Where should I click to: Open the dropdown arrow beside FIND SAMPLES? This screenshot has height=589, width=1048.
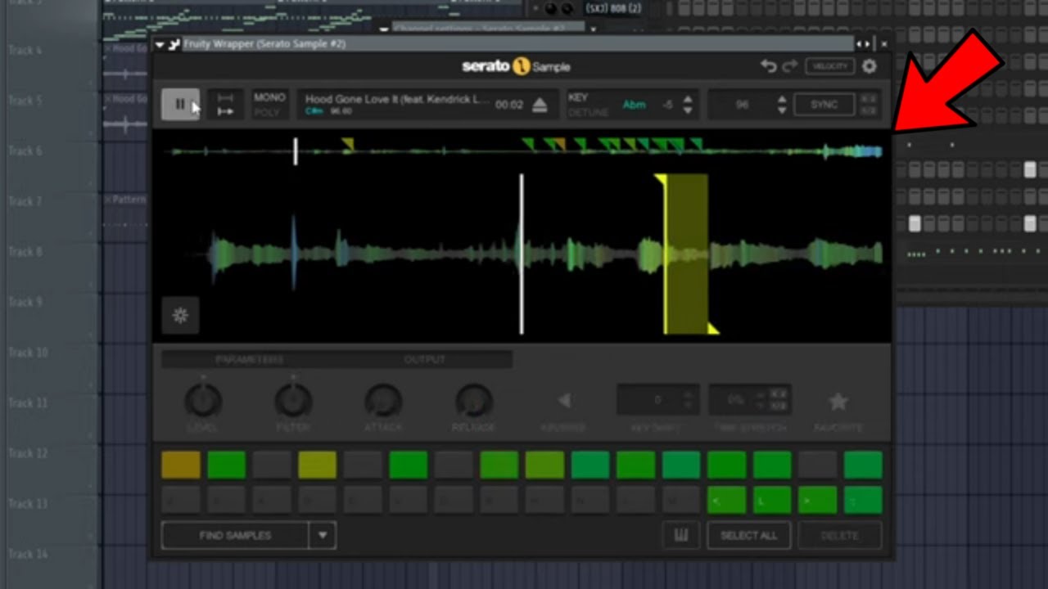[323, 535]
